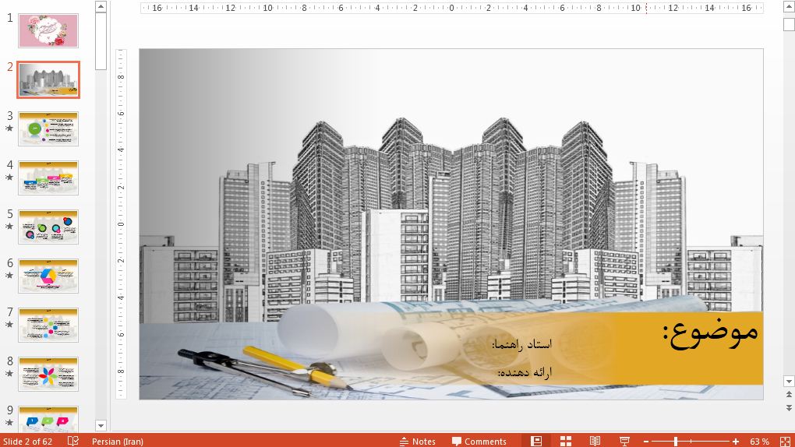The image size is (795, 447).
Task: Click the Persian (Iran) language indicator
Action: (117, 442)
